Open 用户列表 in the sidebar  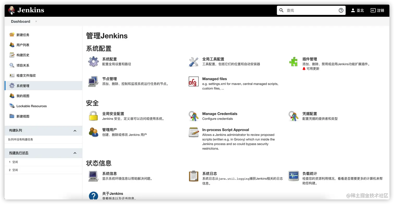coord(23,45)
